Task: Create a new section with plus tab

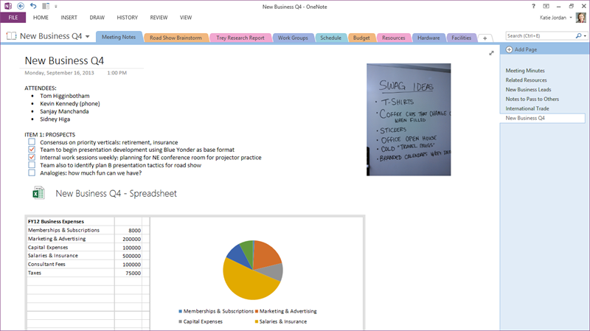Action: coord(485,38)
